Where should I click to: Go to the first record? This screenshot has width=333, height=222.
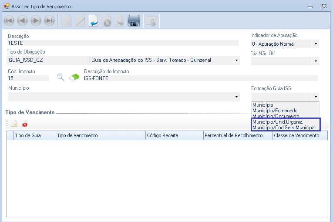click(9, 21)
